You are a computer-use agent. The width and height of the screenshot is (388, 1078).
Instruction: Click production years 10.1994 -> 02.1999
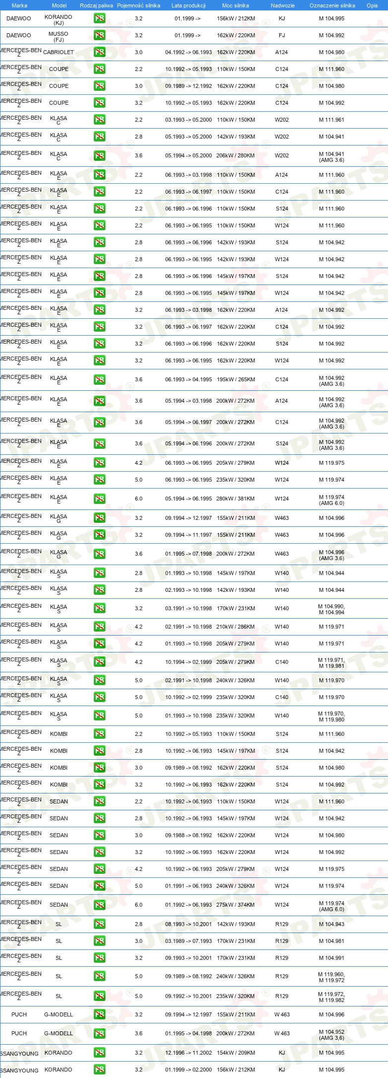(x=189, y=662)
